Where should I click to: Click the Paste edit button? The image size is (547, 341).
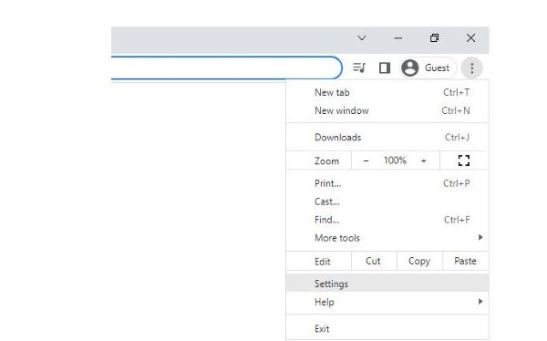pos(465,261)
